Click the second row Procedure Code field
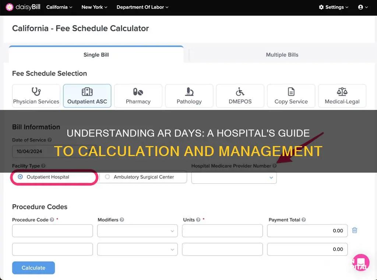The width and height of the screenshot is (377, 280). point(52,249)
